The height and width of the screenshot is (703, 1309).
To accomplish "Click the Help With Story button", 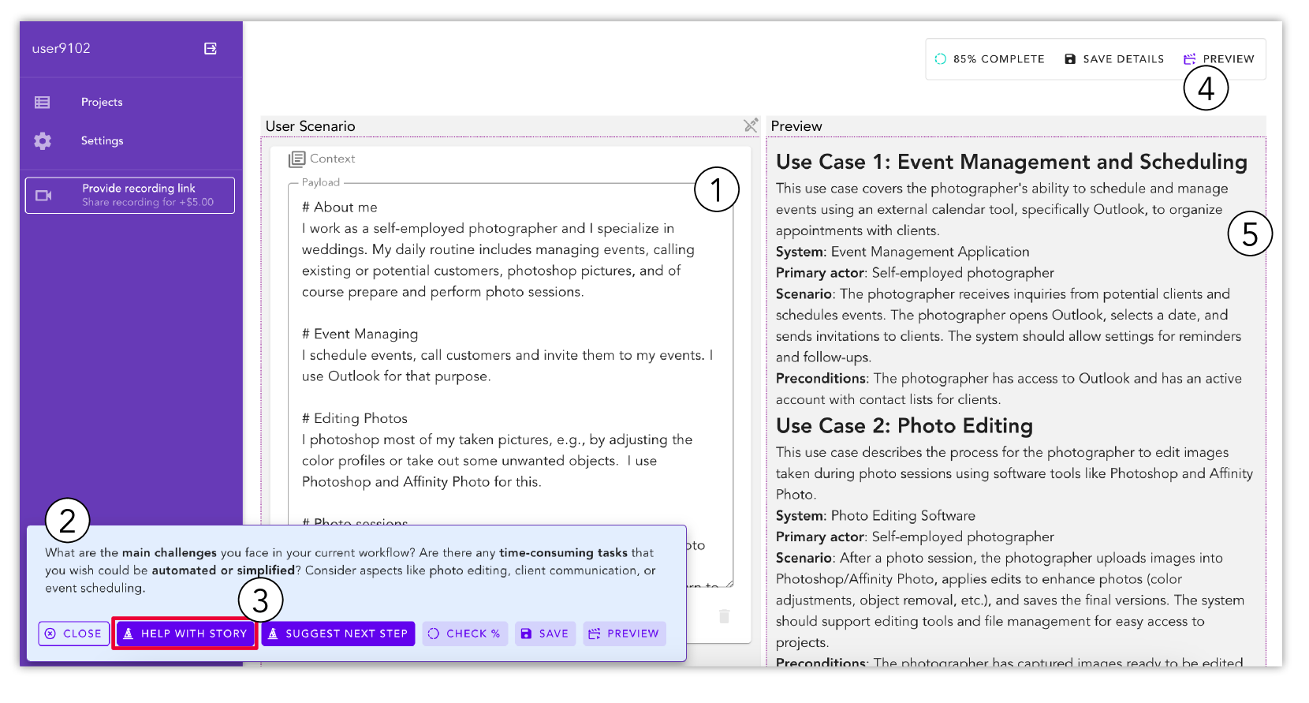I will (x=185, y=634).
